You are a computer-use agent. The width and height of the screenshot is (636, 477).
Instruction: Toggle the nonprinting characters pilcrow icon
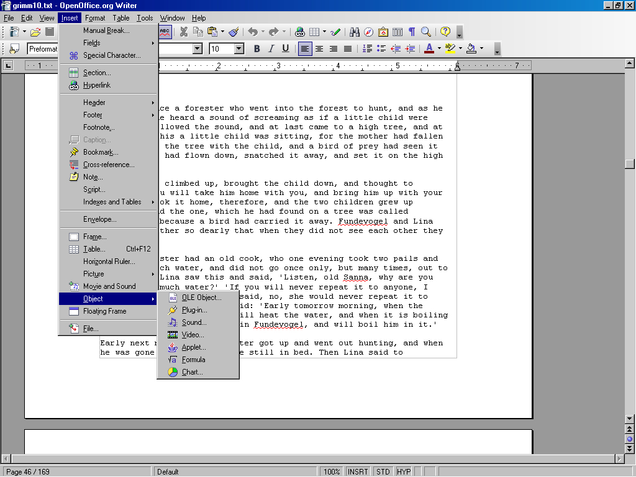[411, 32]
